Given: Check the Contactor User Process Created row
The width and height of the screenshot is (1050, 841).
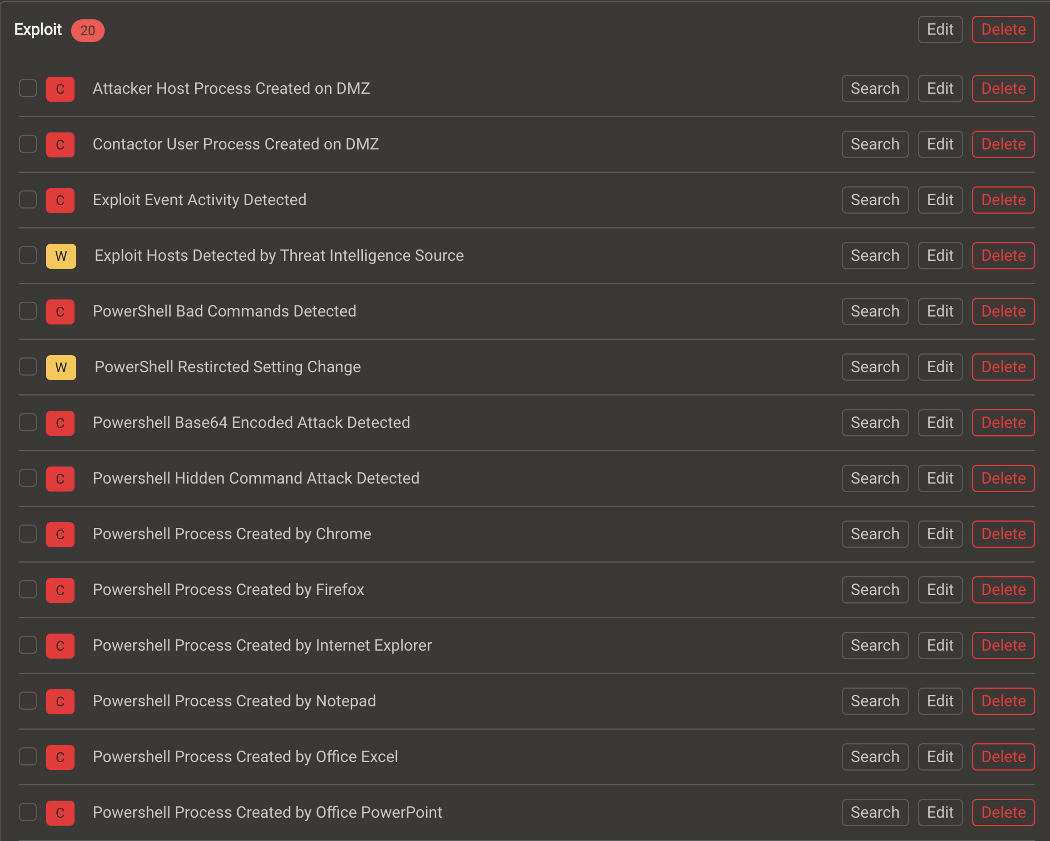Looking at the screenshot, I should coord(28,144).
